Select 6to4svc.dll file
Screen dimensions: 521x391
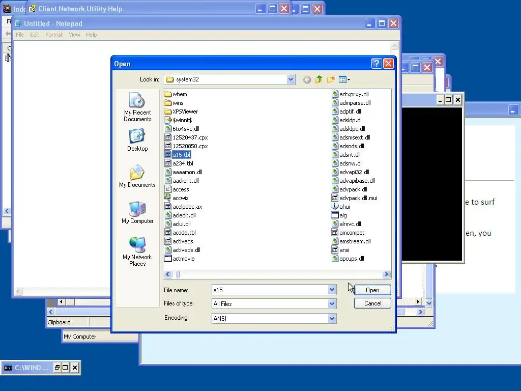coord(182,129)
